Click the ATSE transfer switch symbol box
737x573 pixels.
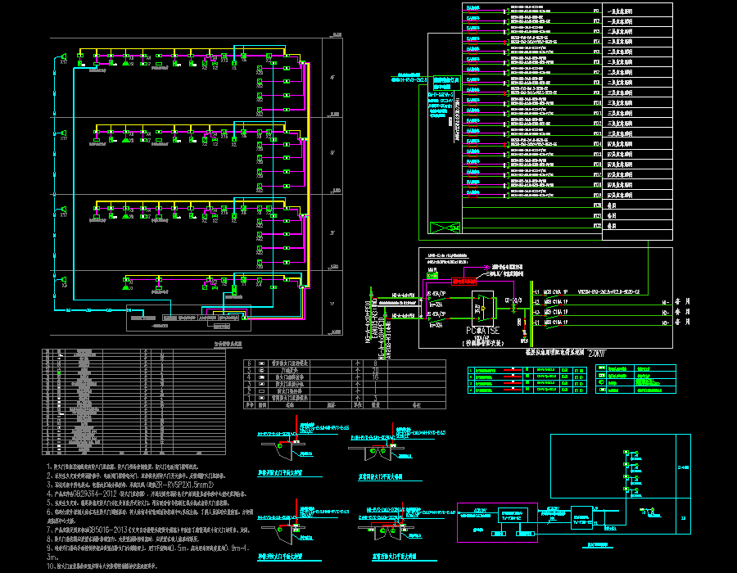pyautogui.click(x=482, y=309)
